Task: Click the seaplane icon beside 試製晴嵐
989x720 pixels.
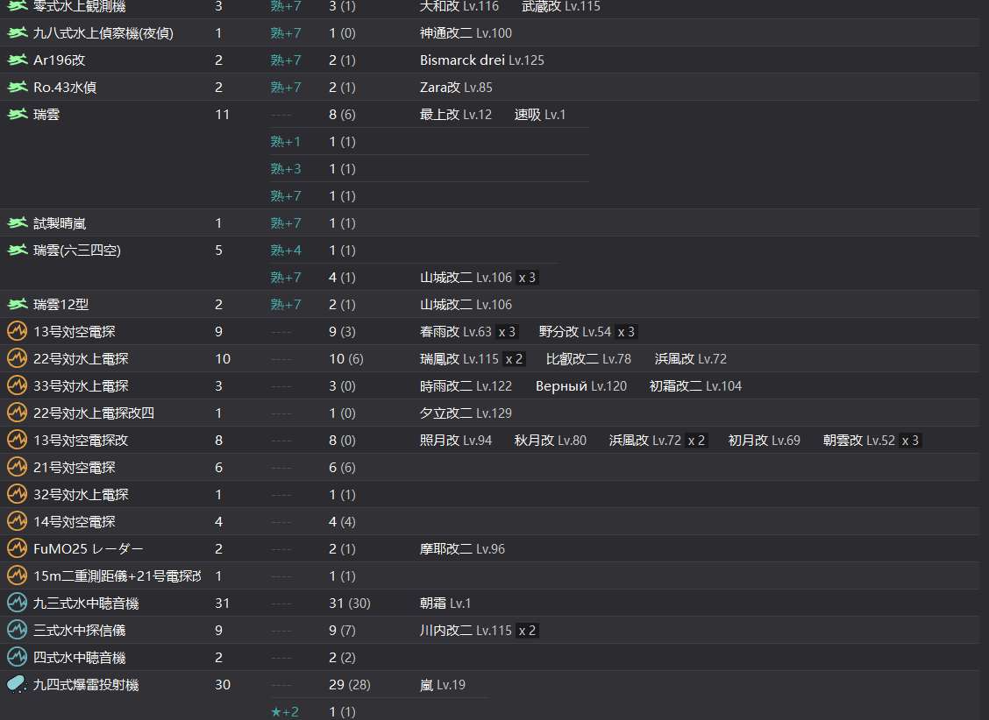Action: (x=17, y=223)
